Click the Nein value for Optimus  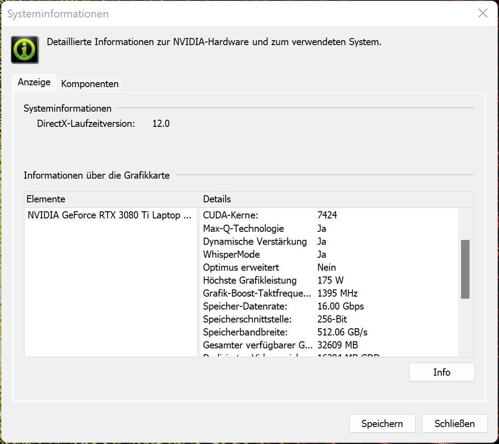point(327,267)
